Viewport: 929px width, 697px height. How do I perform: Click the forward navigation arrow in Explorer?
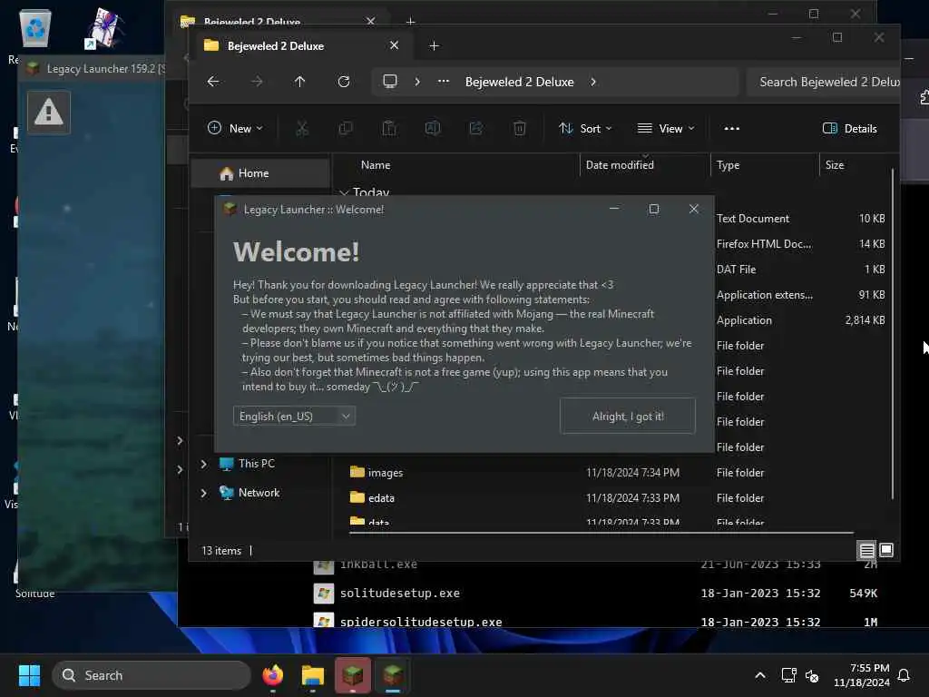(257, 82)
